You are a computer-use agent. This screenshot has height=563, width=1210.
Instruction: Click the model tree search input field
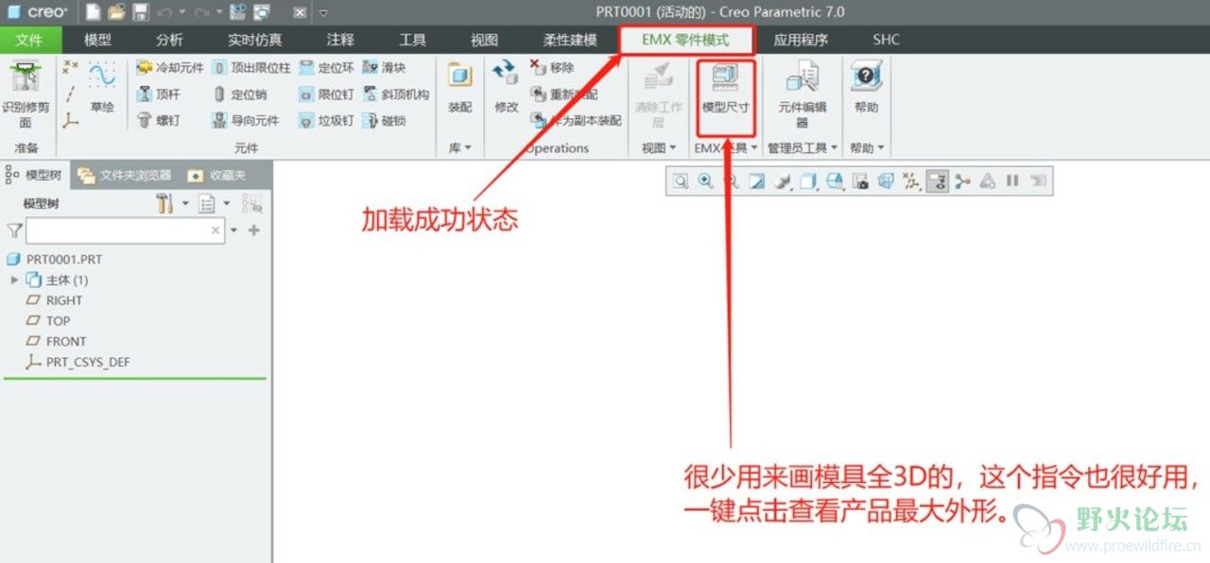coord(126,230)
